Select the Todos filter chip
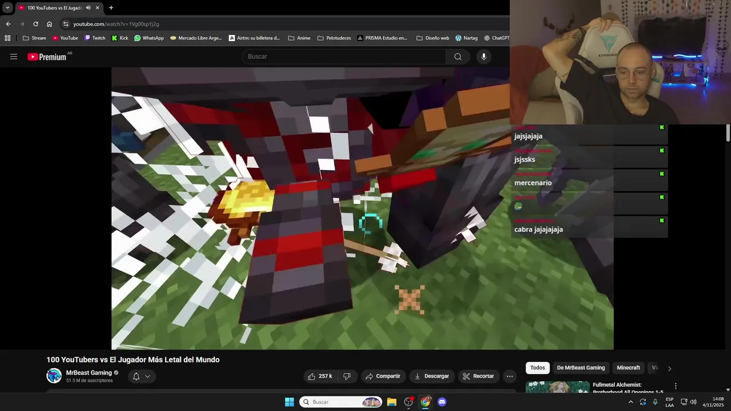 click(x=537, y=368)
